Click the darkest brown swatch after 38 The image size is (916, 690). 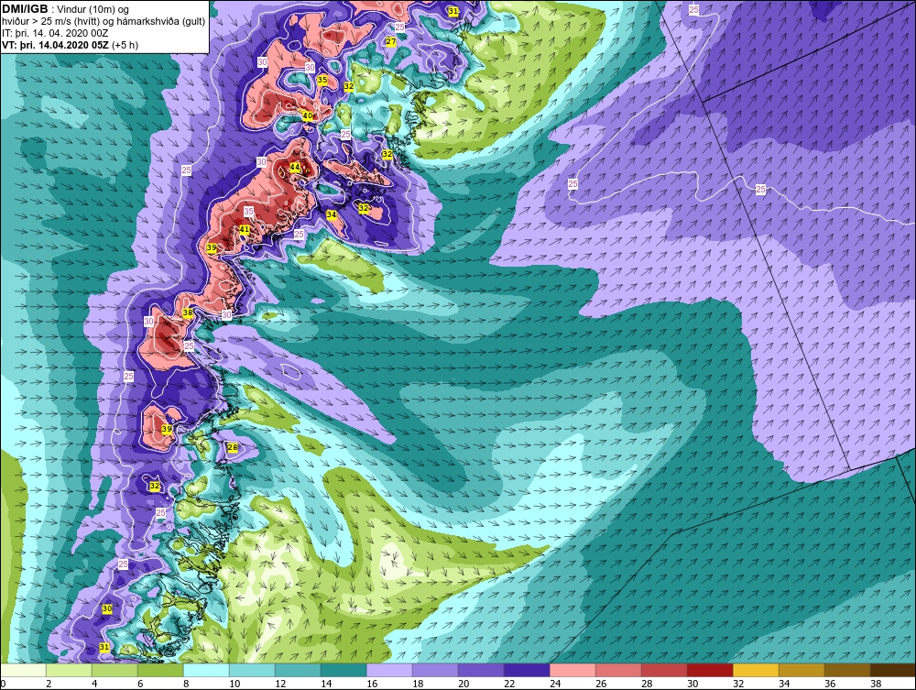pyautogui.click(x=892, y=671)
